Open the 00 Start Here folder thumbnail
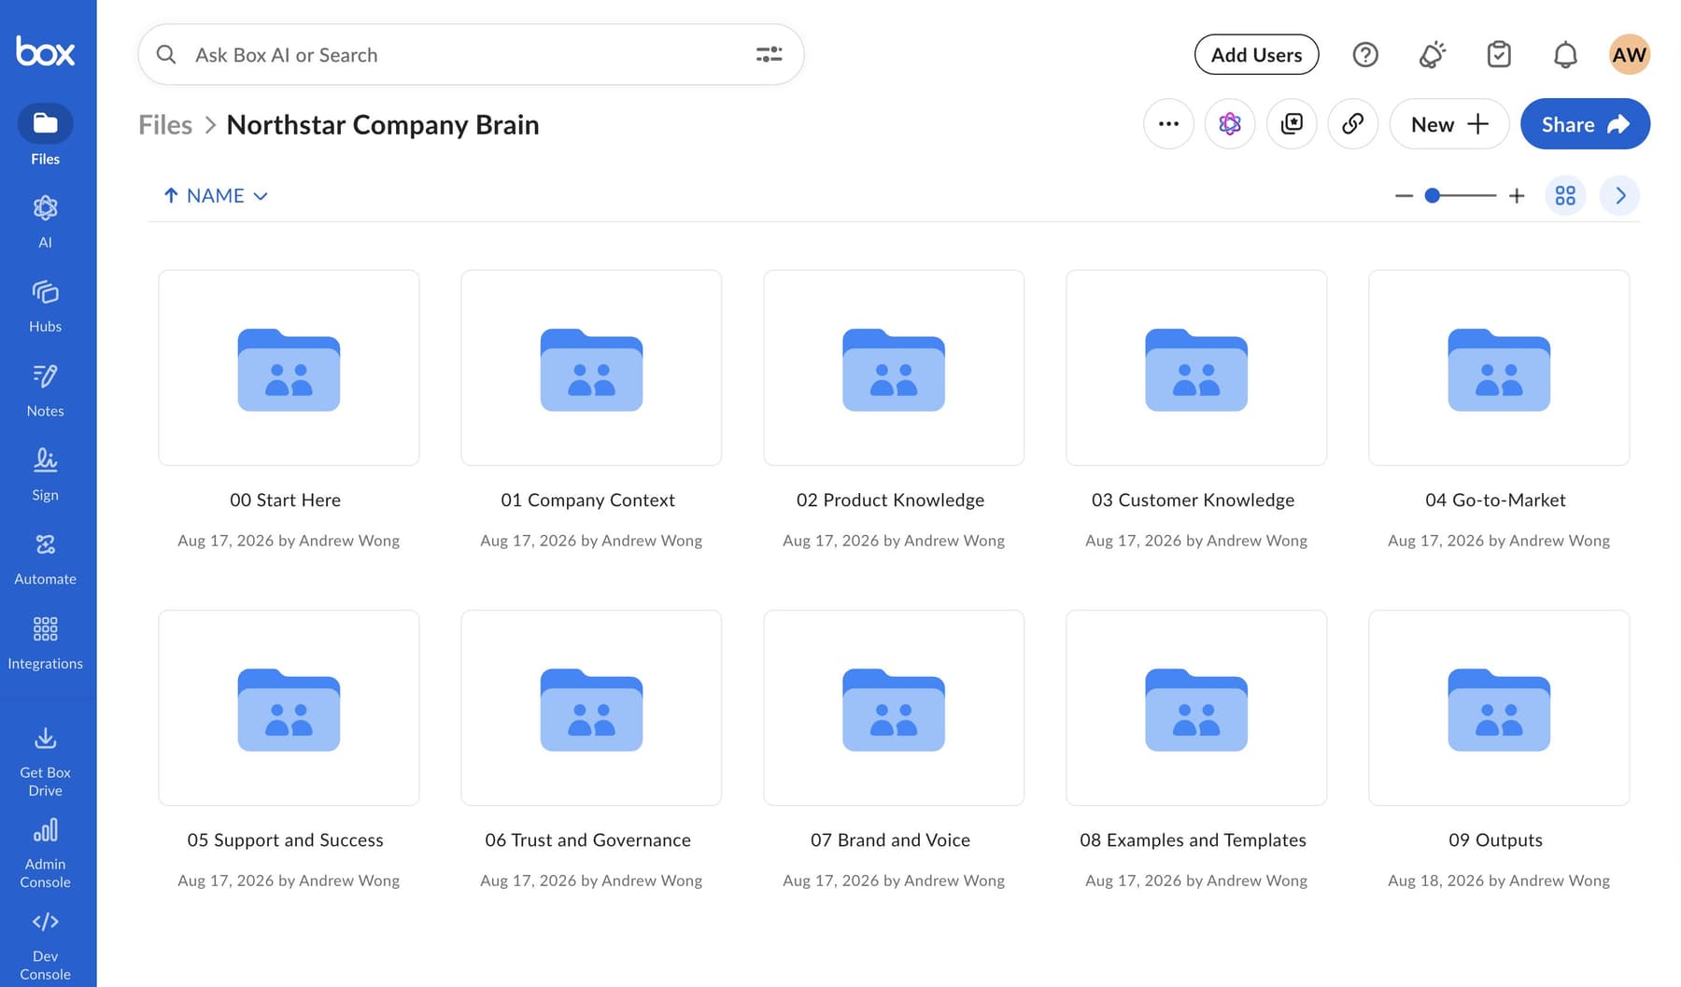 click(289, 368)
